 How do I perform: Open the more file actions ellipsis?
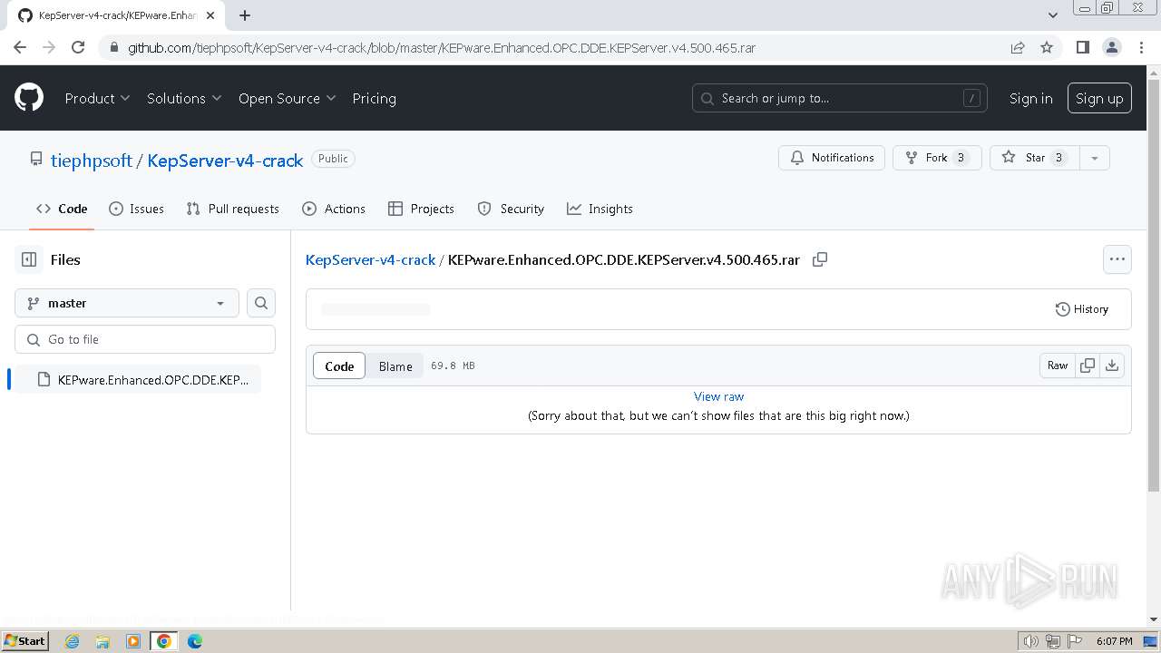[1117, 259]
